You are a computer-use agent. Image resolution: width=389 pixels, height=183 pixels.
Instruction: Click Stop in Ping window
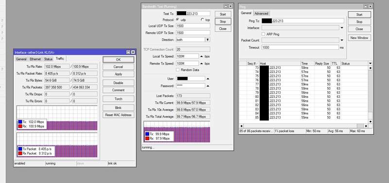tap(359, 22)
